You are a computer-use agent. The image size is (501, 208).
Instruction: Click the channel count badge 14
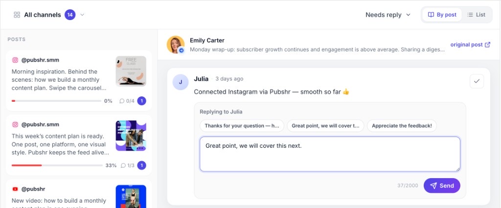(x=70, y=15)
